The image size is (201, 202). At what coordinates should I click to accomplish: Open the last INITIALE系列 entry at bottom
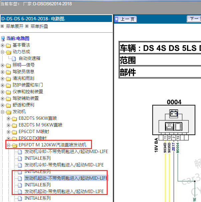(x=38, y=198)
